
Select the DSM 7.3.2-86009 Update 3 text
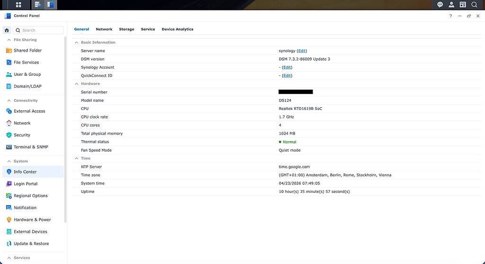[x=305, y=59]
